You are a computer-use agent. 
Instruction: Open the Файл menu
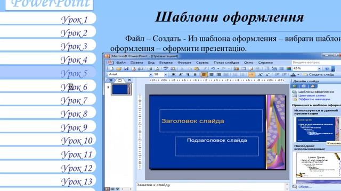(x=121, y=63)
